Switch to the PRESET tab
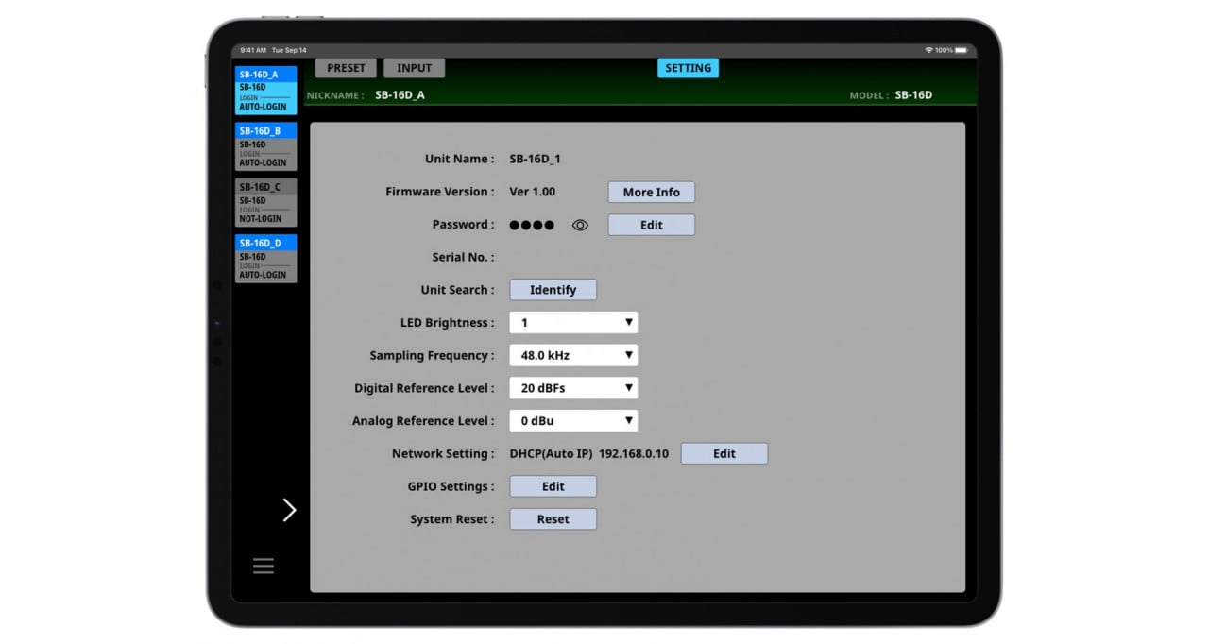This screenshot has width=1209, height=644. 346,68
